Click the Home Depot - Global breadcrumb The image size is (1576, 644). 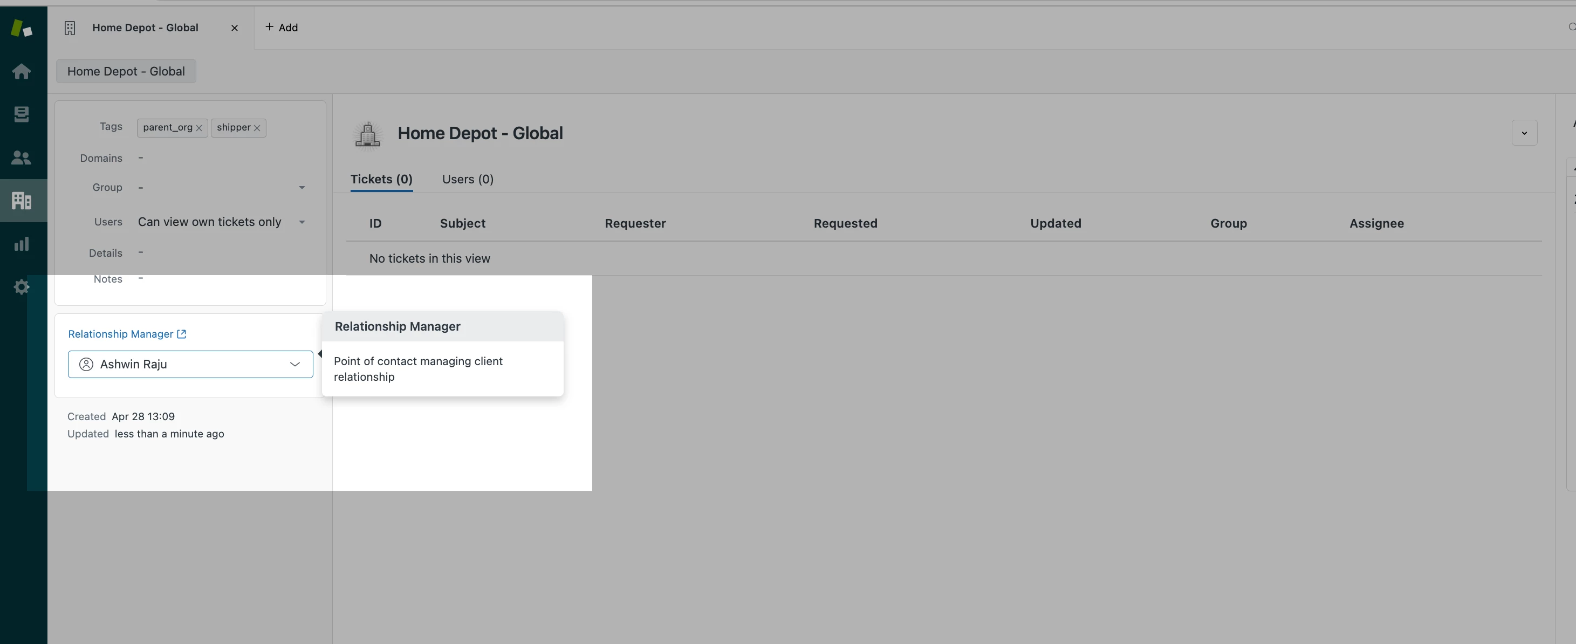point(126,72)
